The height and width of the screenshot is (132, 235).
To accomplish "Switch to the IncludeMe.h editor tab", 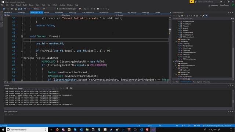I will pos(59,12).
